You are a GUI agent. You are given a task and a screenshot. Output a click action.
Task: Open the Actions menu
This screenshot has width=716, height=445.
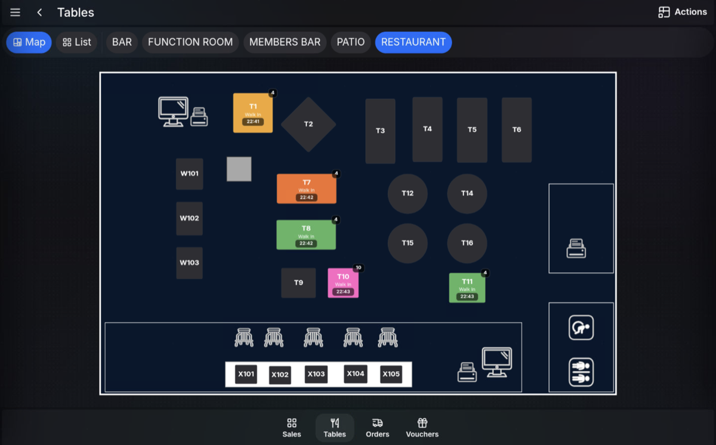click(x=683, y=12)
